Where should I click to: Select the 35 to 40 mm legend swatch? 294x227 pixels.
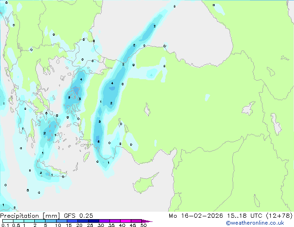click(115, 221)
